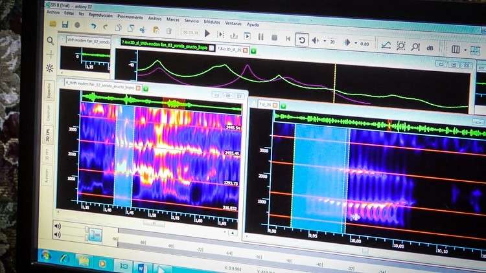Expand the window layout columns dropdown
The height and width of the screenshot is (273, 486).
click(465, 50)
